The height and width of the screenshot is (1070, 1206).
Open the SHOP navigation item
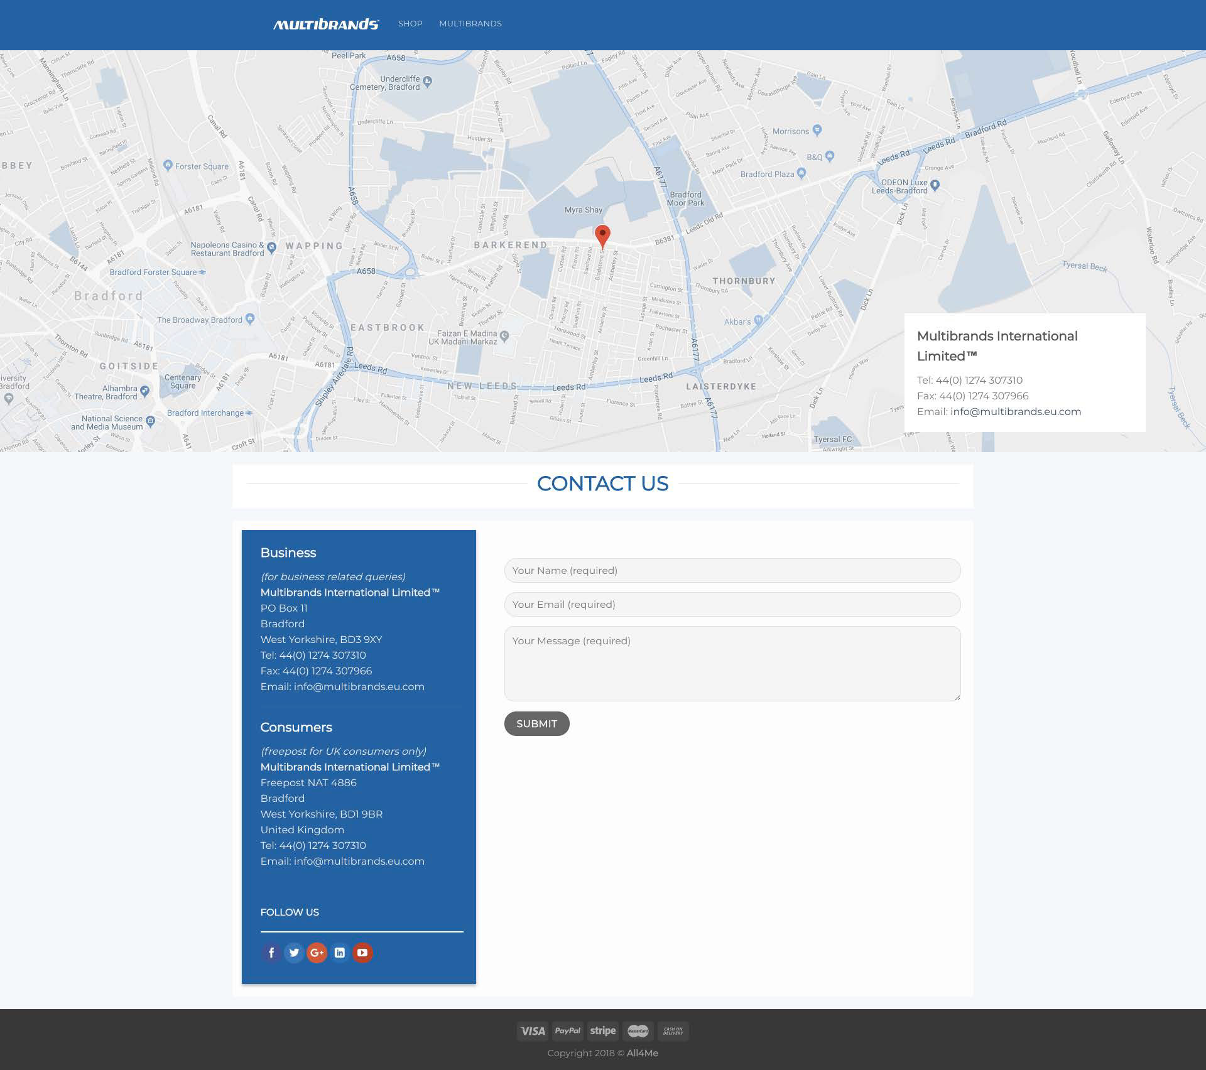point(410,23)
